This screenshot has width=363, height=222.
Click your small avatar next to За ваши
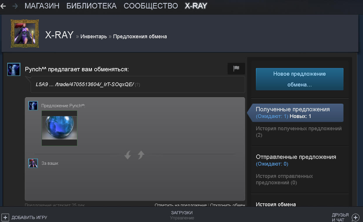(x=33, y=163)
